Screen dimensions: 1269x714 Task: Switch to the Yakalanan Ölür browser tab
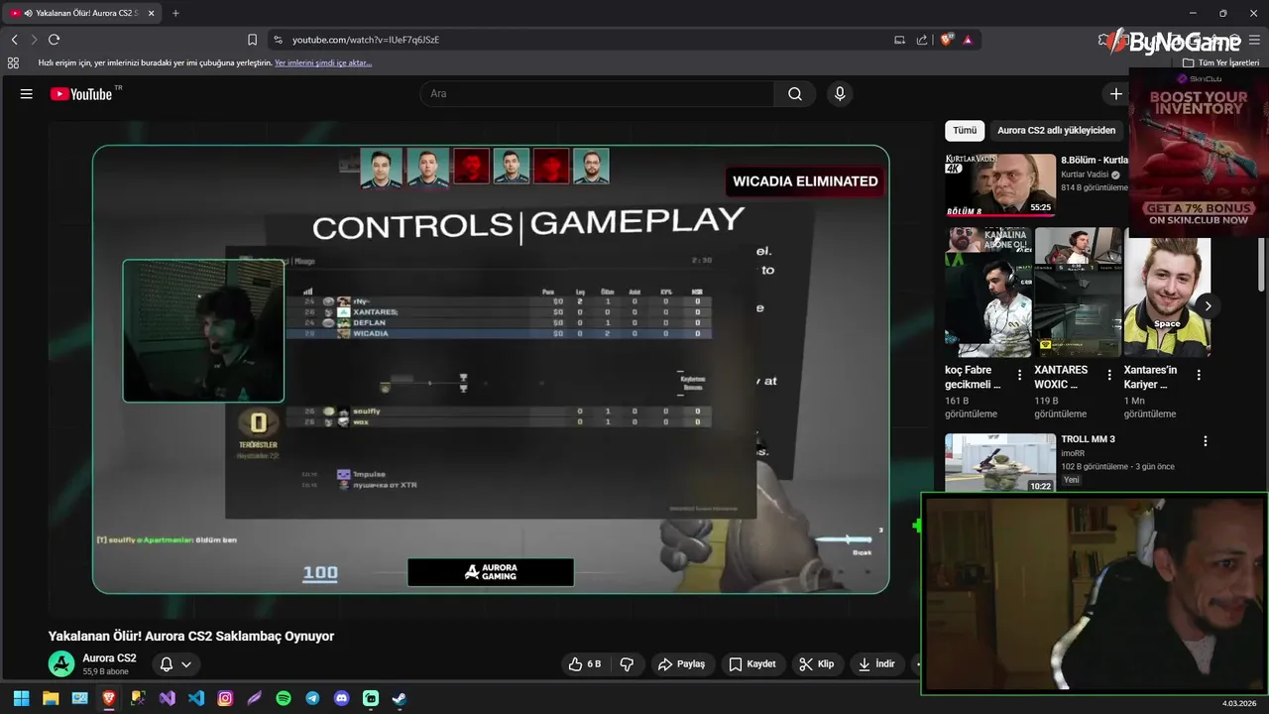point(82,13)
